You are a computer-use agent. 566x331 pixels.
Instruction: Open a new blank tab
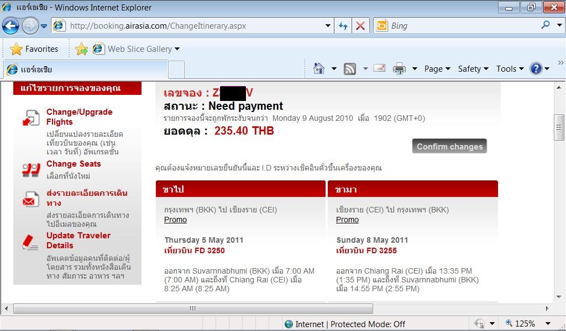pos(176,70)
